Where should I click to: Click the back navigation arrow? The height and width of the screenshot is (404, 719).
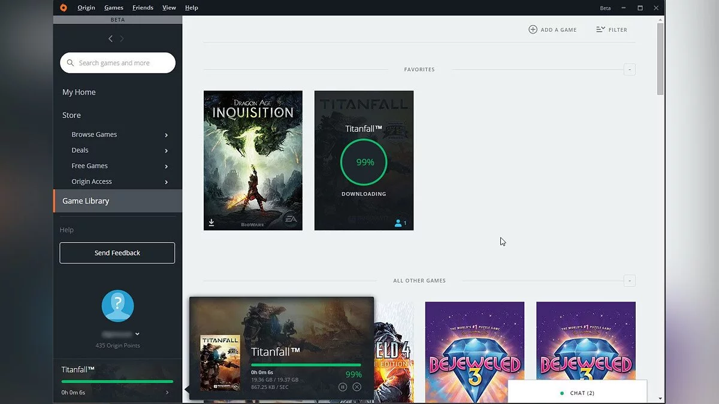[x=110, y=38]
